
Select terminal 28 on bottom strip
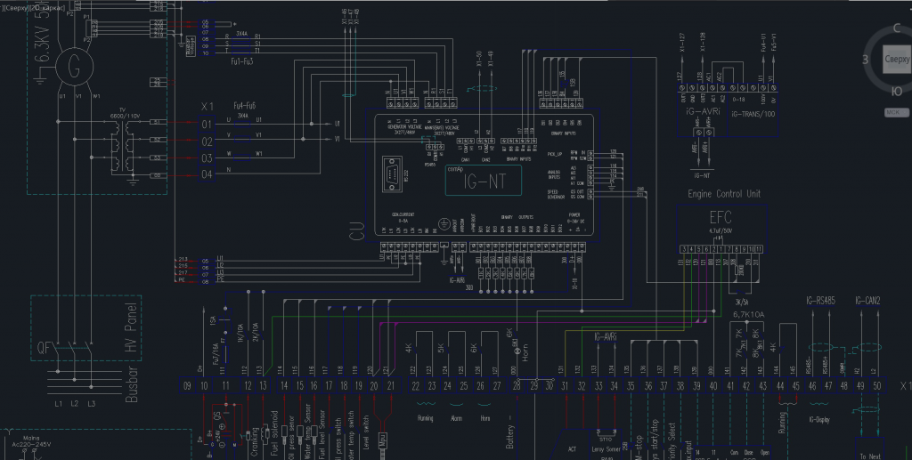point(517,385)
